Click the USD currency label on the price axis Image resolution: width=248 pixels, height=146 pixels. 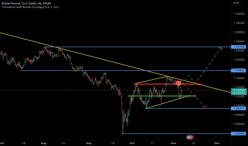[236, 3]
